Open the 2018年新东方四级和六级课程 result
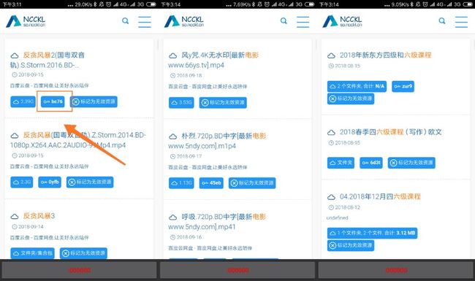This screenshot has height=281, width=475. point(385,55)
